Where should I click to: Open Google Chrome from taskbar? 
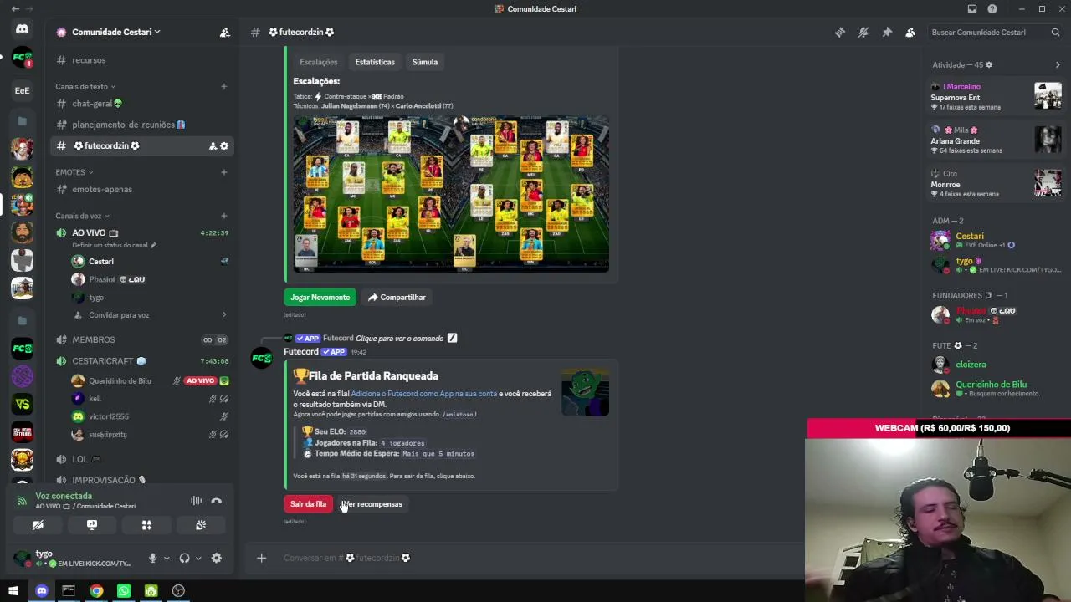(96, 591)
